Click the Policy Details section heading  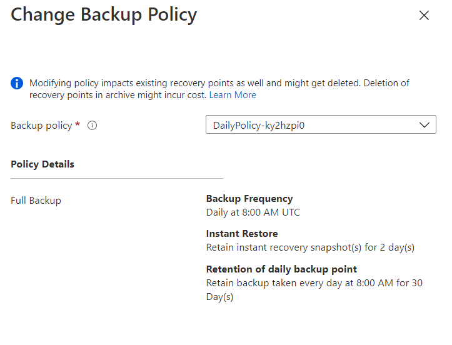coord(43,164)
